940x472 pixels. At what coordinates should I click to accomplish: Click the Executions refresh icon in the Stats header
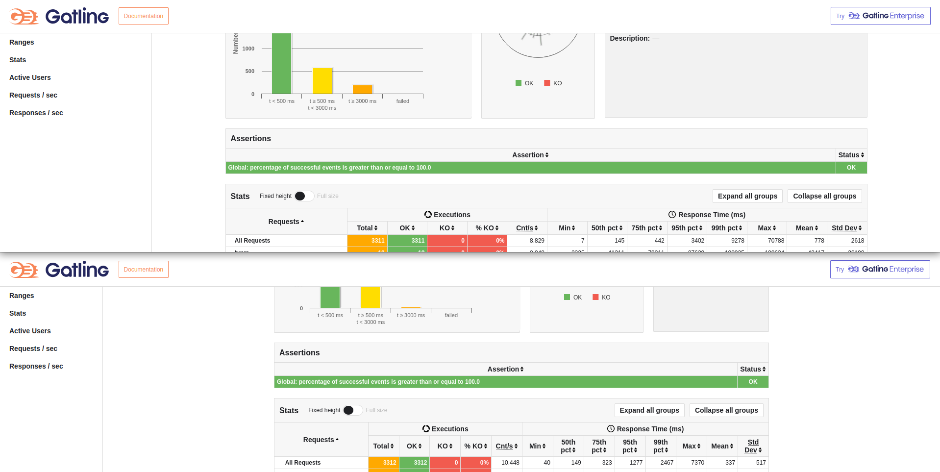[427, 214]
